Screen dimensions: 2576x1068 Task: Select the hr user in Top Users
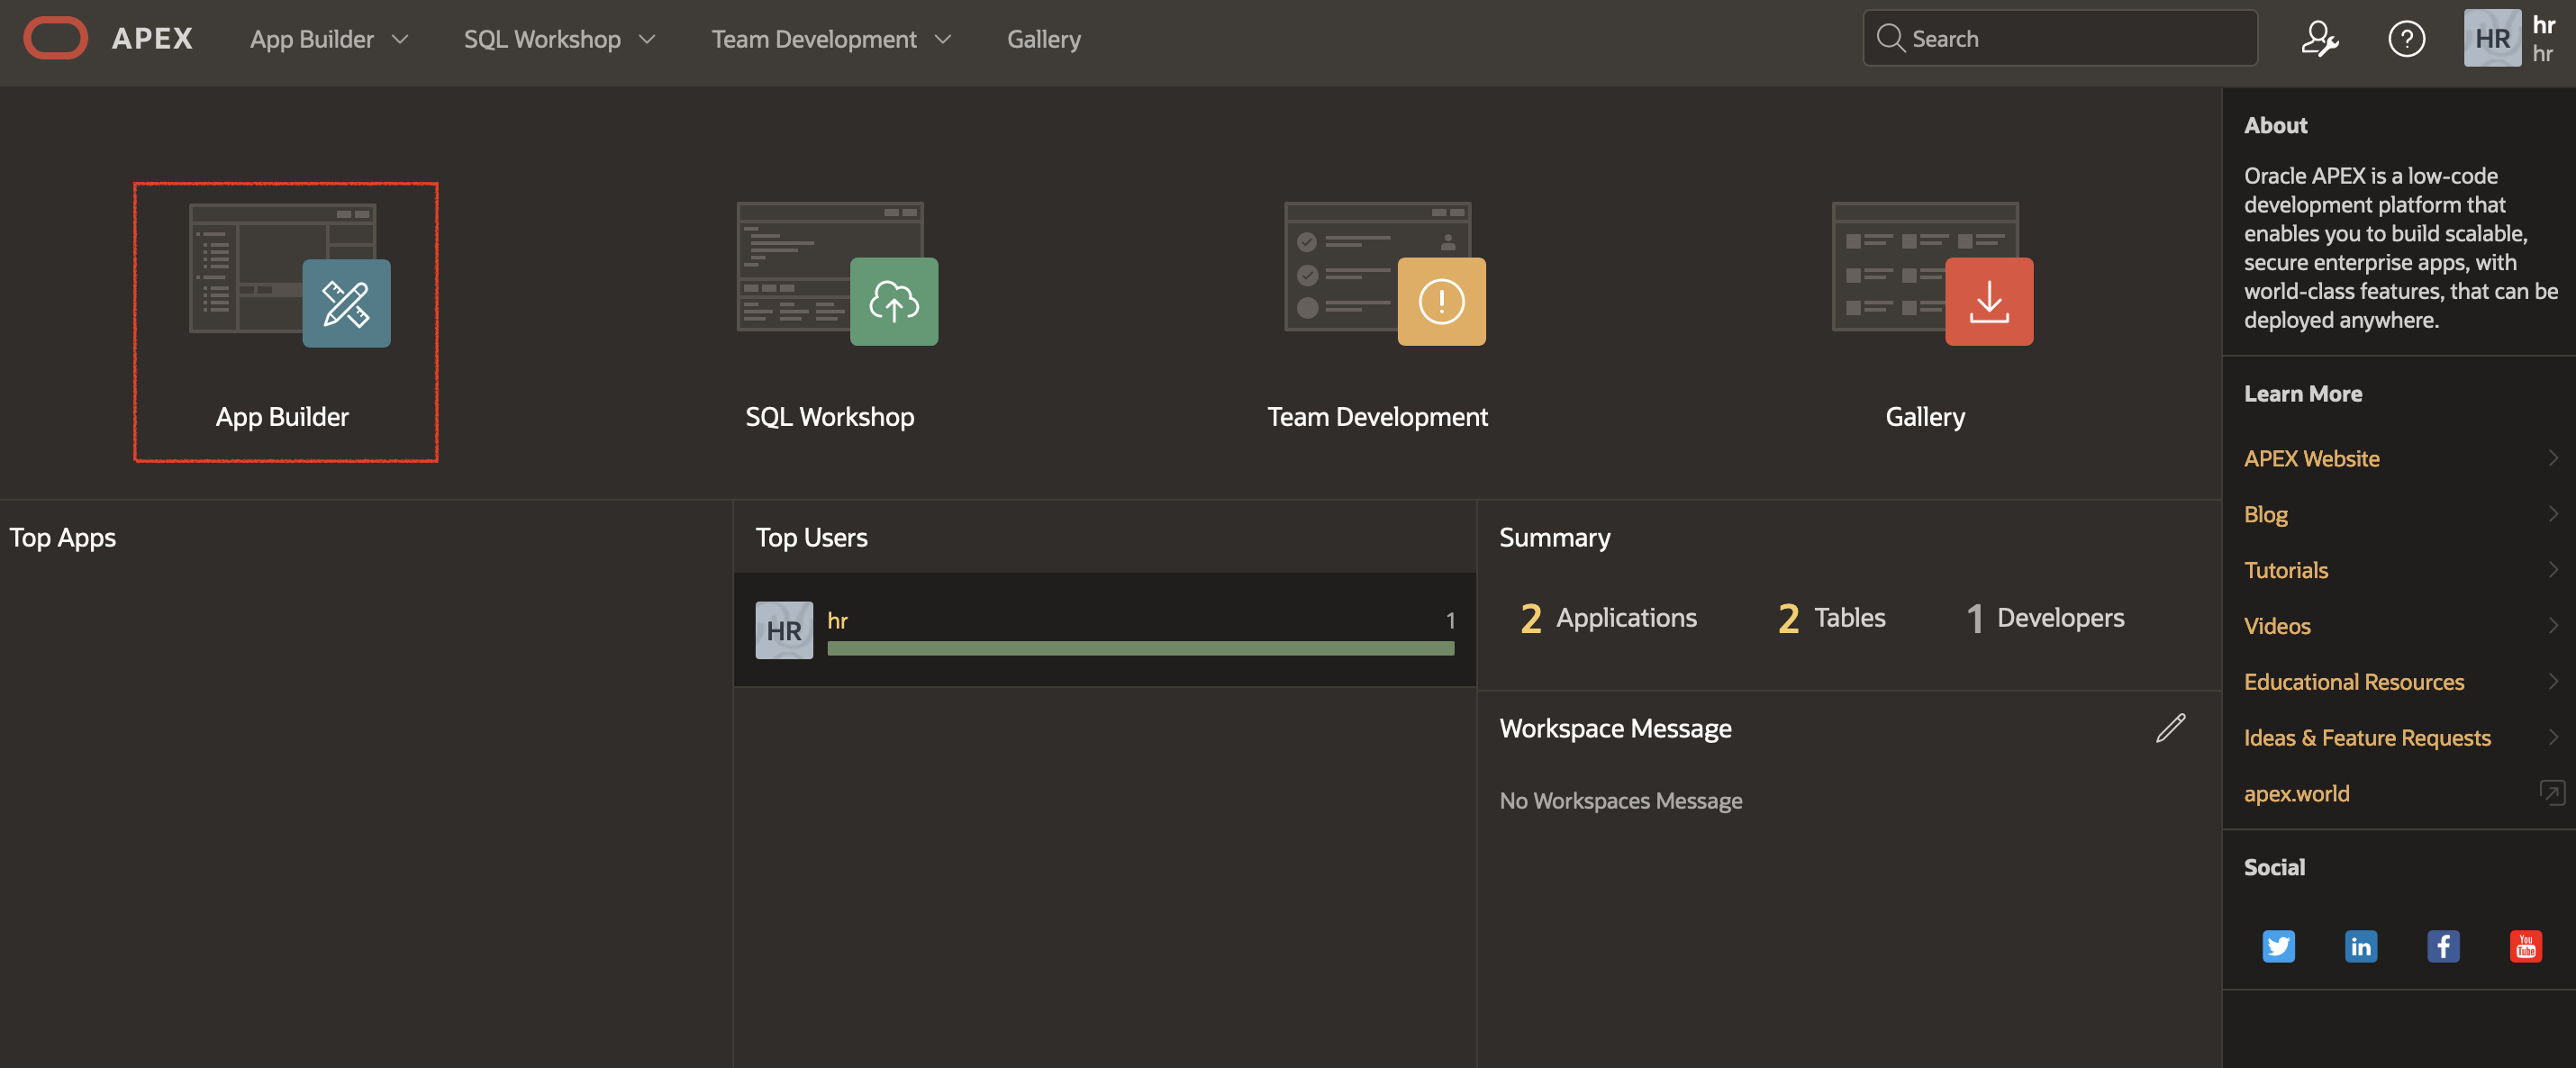(837, 620)
